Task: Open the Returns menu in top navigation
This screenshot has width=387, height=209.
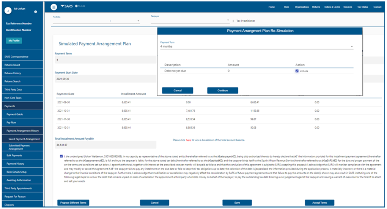Action: [316, 7]
